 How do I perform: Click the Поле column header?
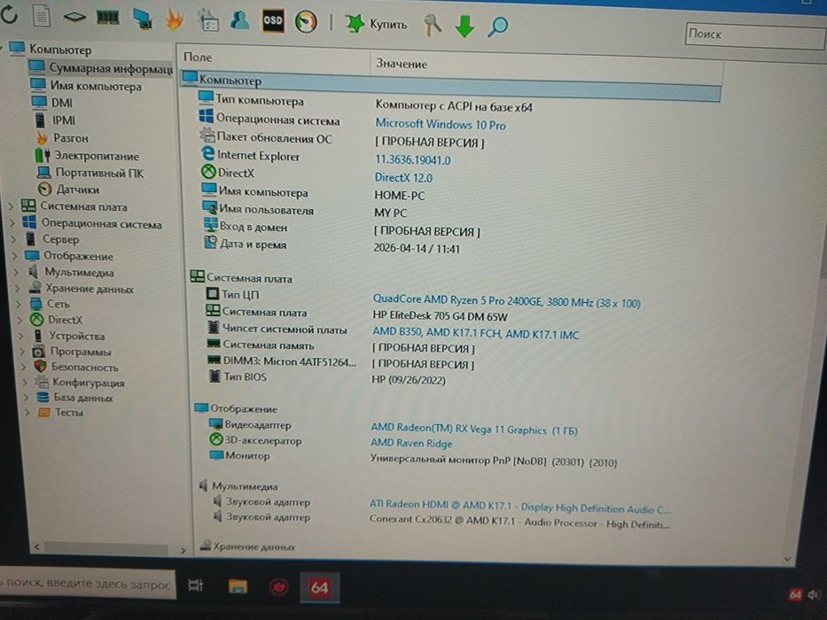[273, 58]
